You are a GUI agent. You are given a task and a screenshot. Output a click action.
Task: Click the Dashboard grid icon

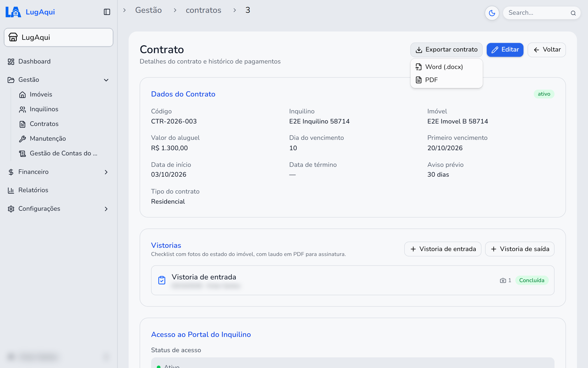click(11, 62)
